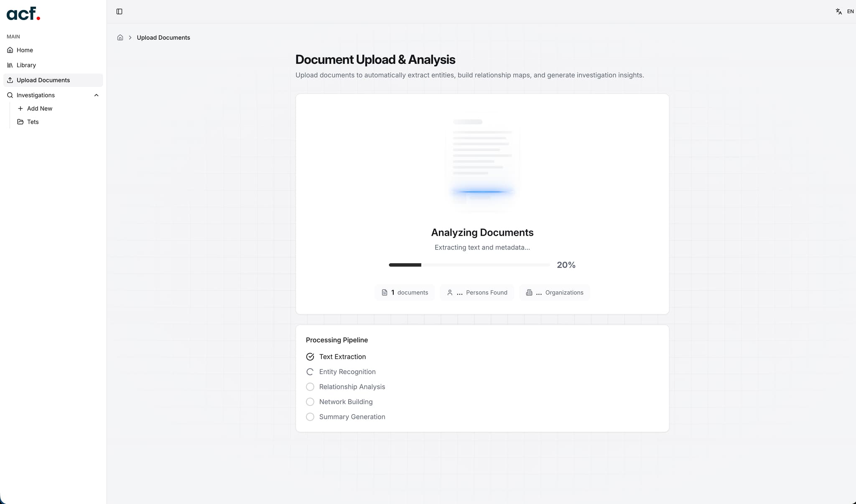Switch to Upload Documents in the sidebar
The height and width of the screenshot is (504, 856).
click(43, 80)
